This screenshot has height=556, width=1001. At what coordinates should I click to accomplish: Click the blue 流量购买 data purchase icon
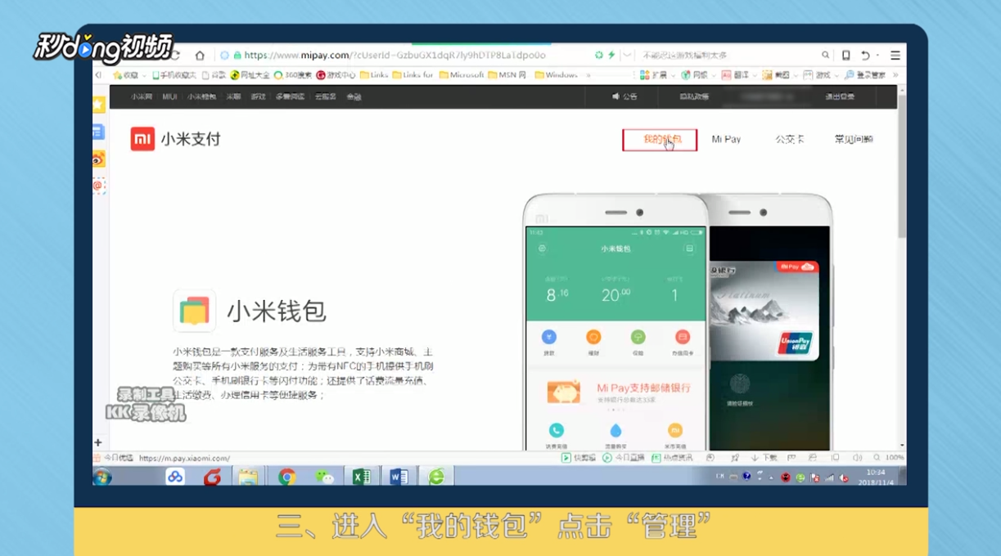click(x=615, y=429)
